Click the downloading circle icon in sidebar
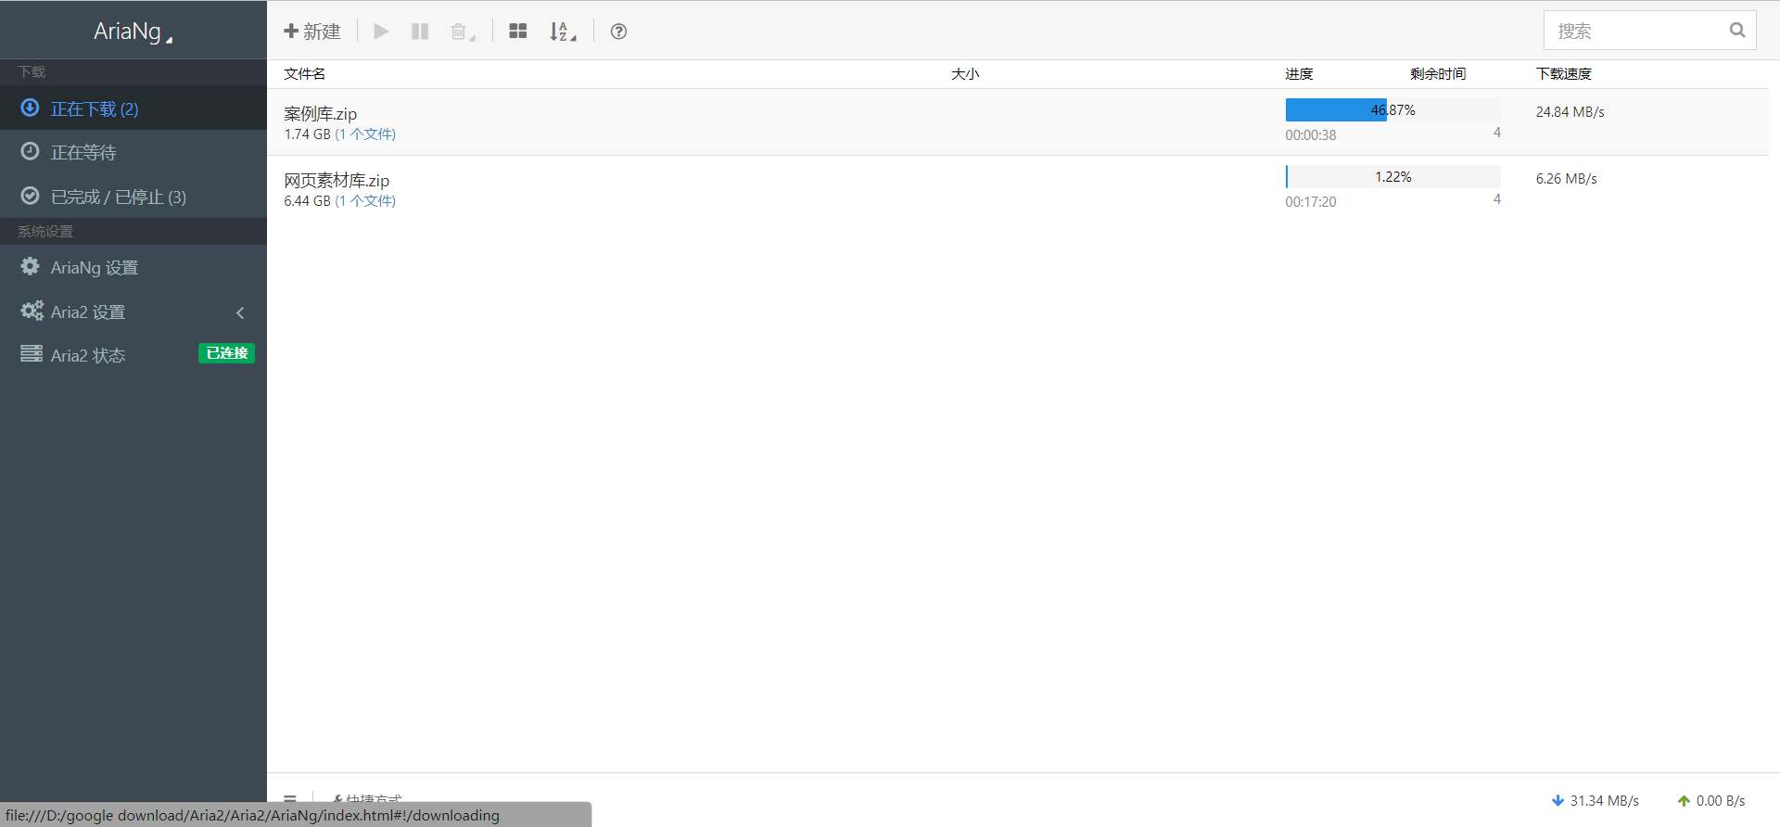 (x=30, y=108)
